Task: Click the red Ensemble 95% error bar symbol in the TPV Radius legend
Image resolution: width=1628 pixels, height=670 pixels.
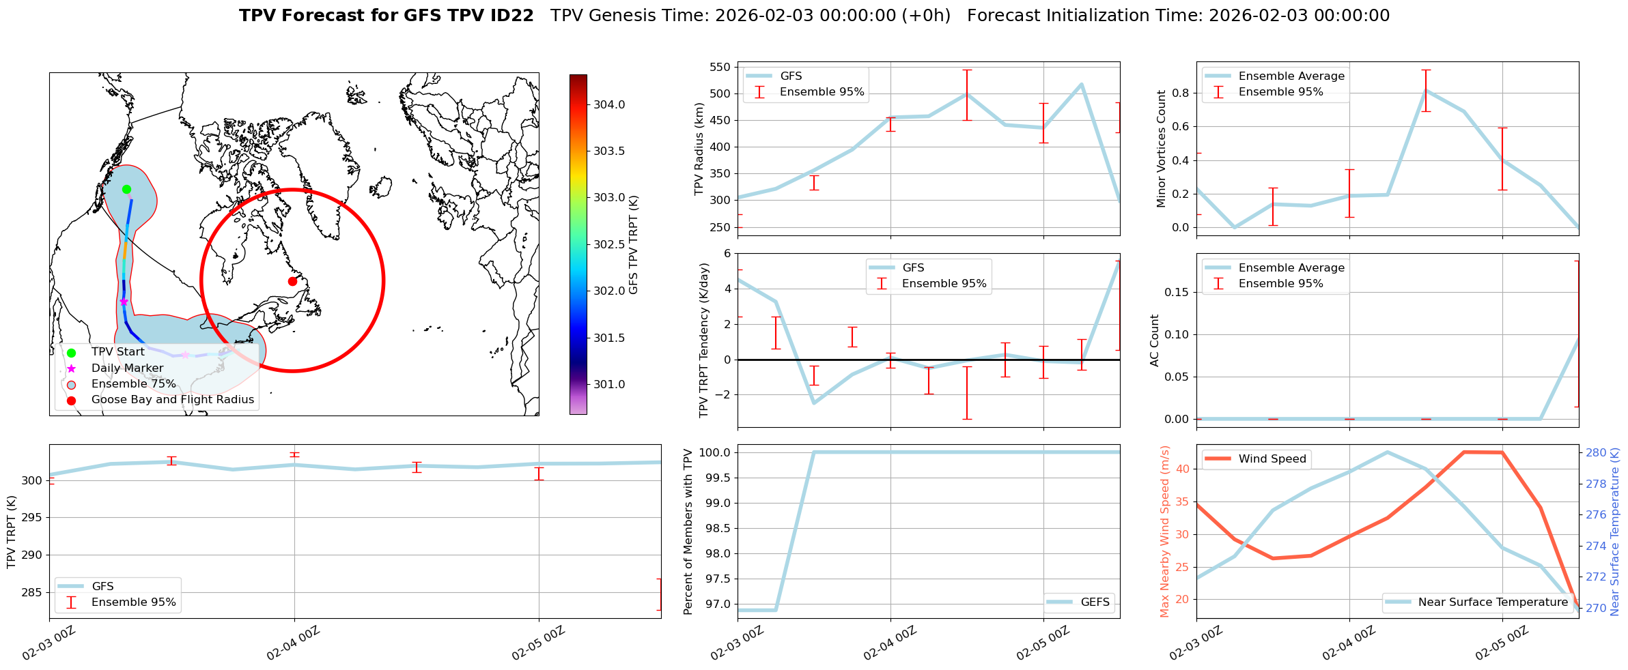Action: pos(759,92)
